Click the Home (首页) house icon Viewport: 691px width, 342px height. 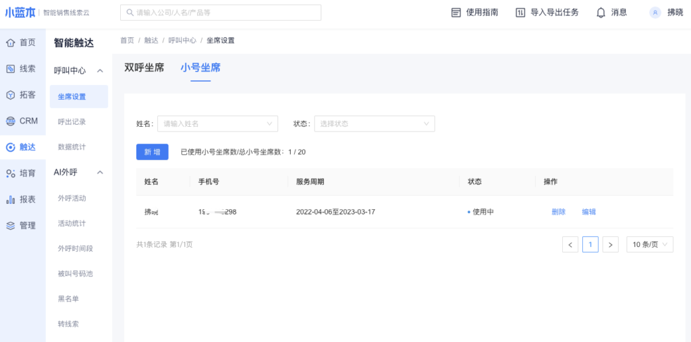(x=11, y=42)
